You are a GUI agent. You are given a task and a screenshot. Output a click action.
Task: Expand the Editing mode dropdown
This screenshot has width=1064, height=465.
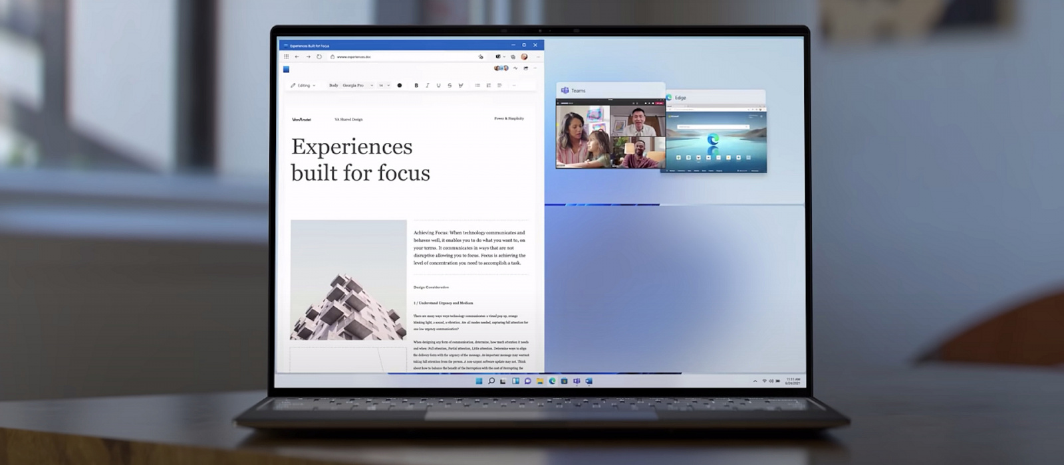303,86
